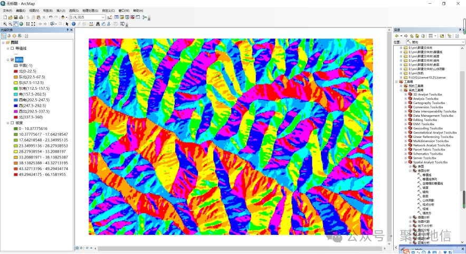Click the Save document icon
Screen dimensions: 466x254
[15, 17]
